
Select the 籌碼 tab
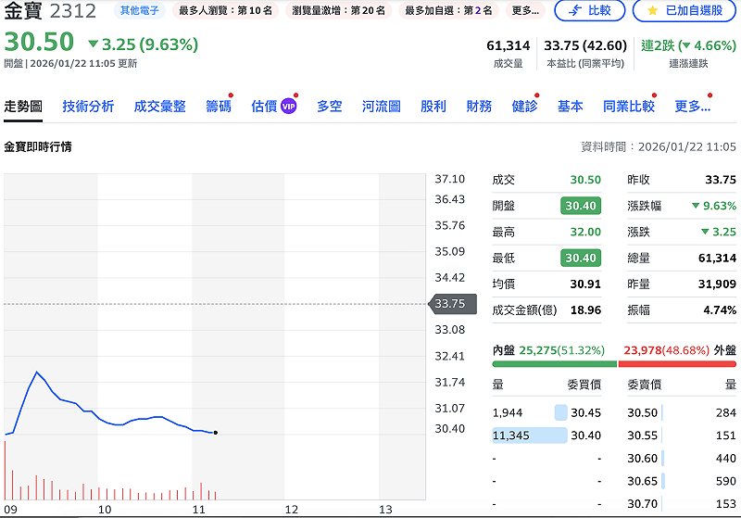tap(219, 107)
